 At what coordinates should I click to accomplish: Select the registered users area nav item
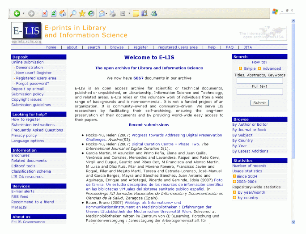click(178, 47)
